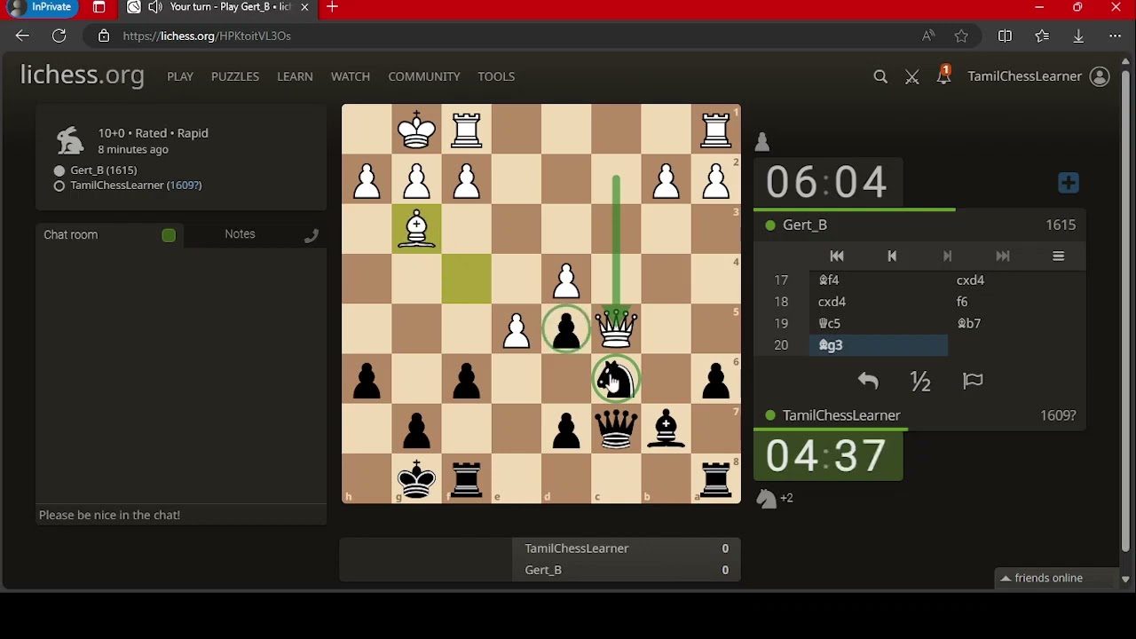The image size is (1136, 639).
Task: Click browser back arrow
Action: point(22,36)
